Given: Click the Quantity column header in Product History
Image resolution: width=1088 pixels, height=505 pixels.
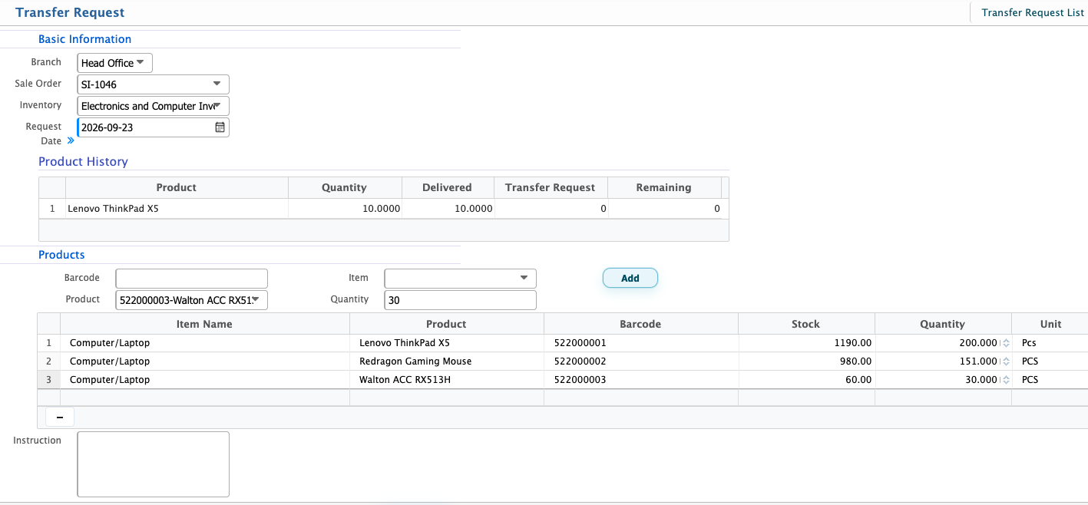Looking at the screenshot, I should (345, 187).
